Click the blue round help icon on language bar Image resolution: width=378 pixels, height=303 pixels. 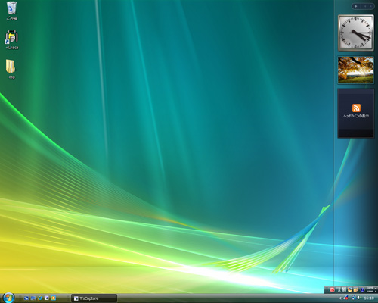(x=362, y=289)
